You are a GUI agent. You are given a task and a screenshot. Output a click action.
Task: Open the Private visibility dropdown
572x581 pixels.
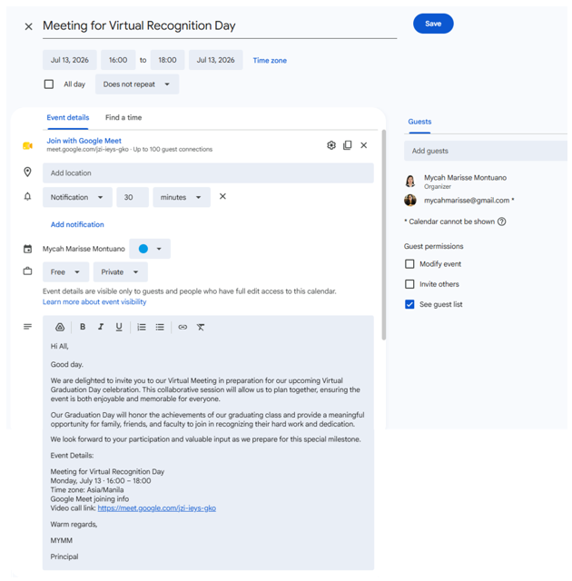tap(120, 272)
